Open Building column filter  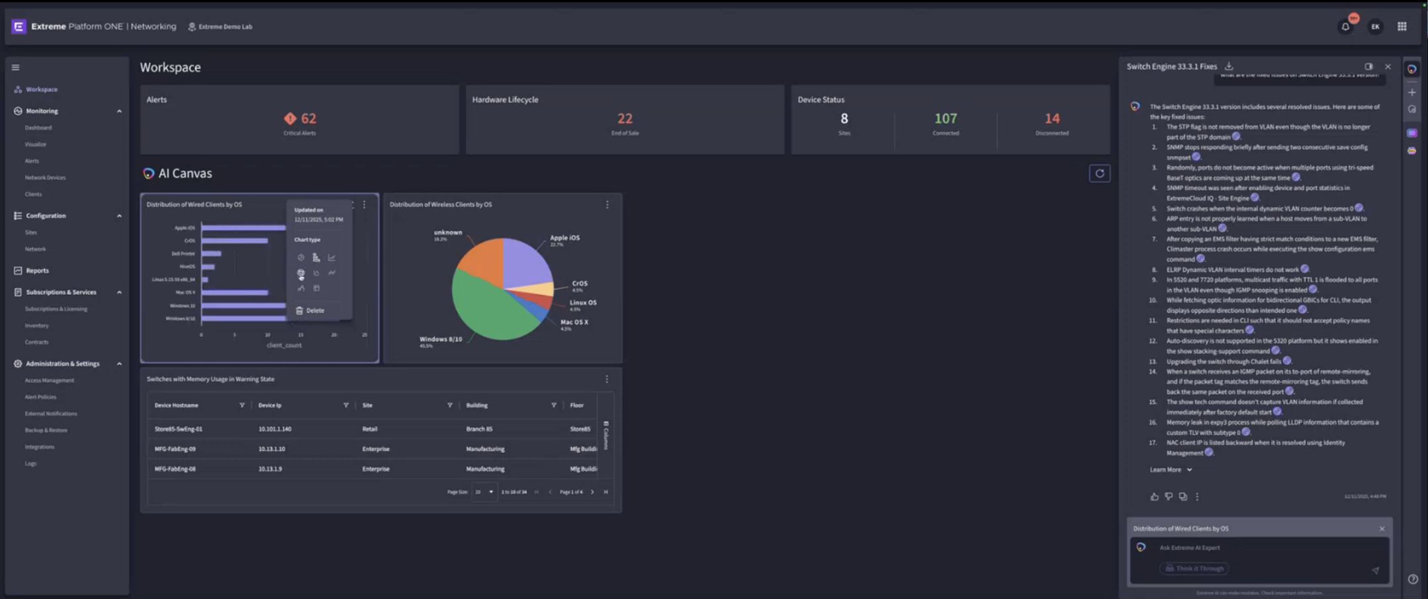(x=553, y=405)
